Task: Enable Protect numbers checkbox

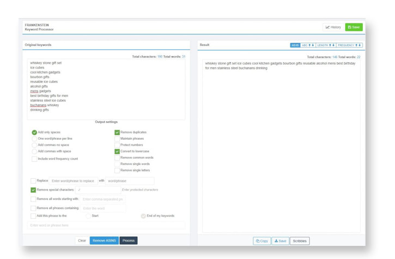Action: 117,145
